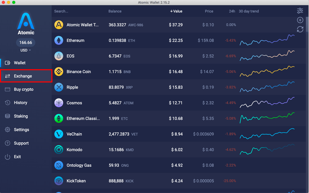Click the 30 day trend column header
The width and height of the screenshot is (309, 193).
249,11
